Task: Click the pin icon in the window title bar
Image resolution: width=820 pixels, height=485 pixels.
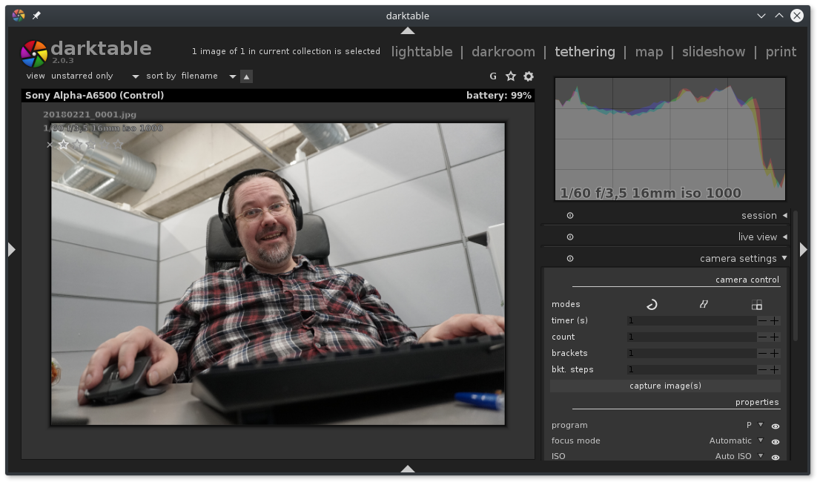Action: pos(36,16)
